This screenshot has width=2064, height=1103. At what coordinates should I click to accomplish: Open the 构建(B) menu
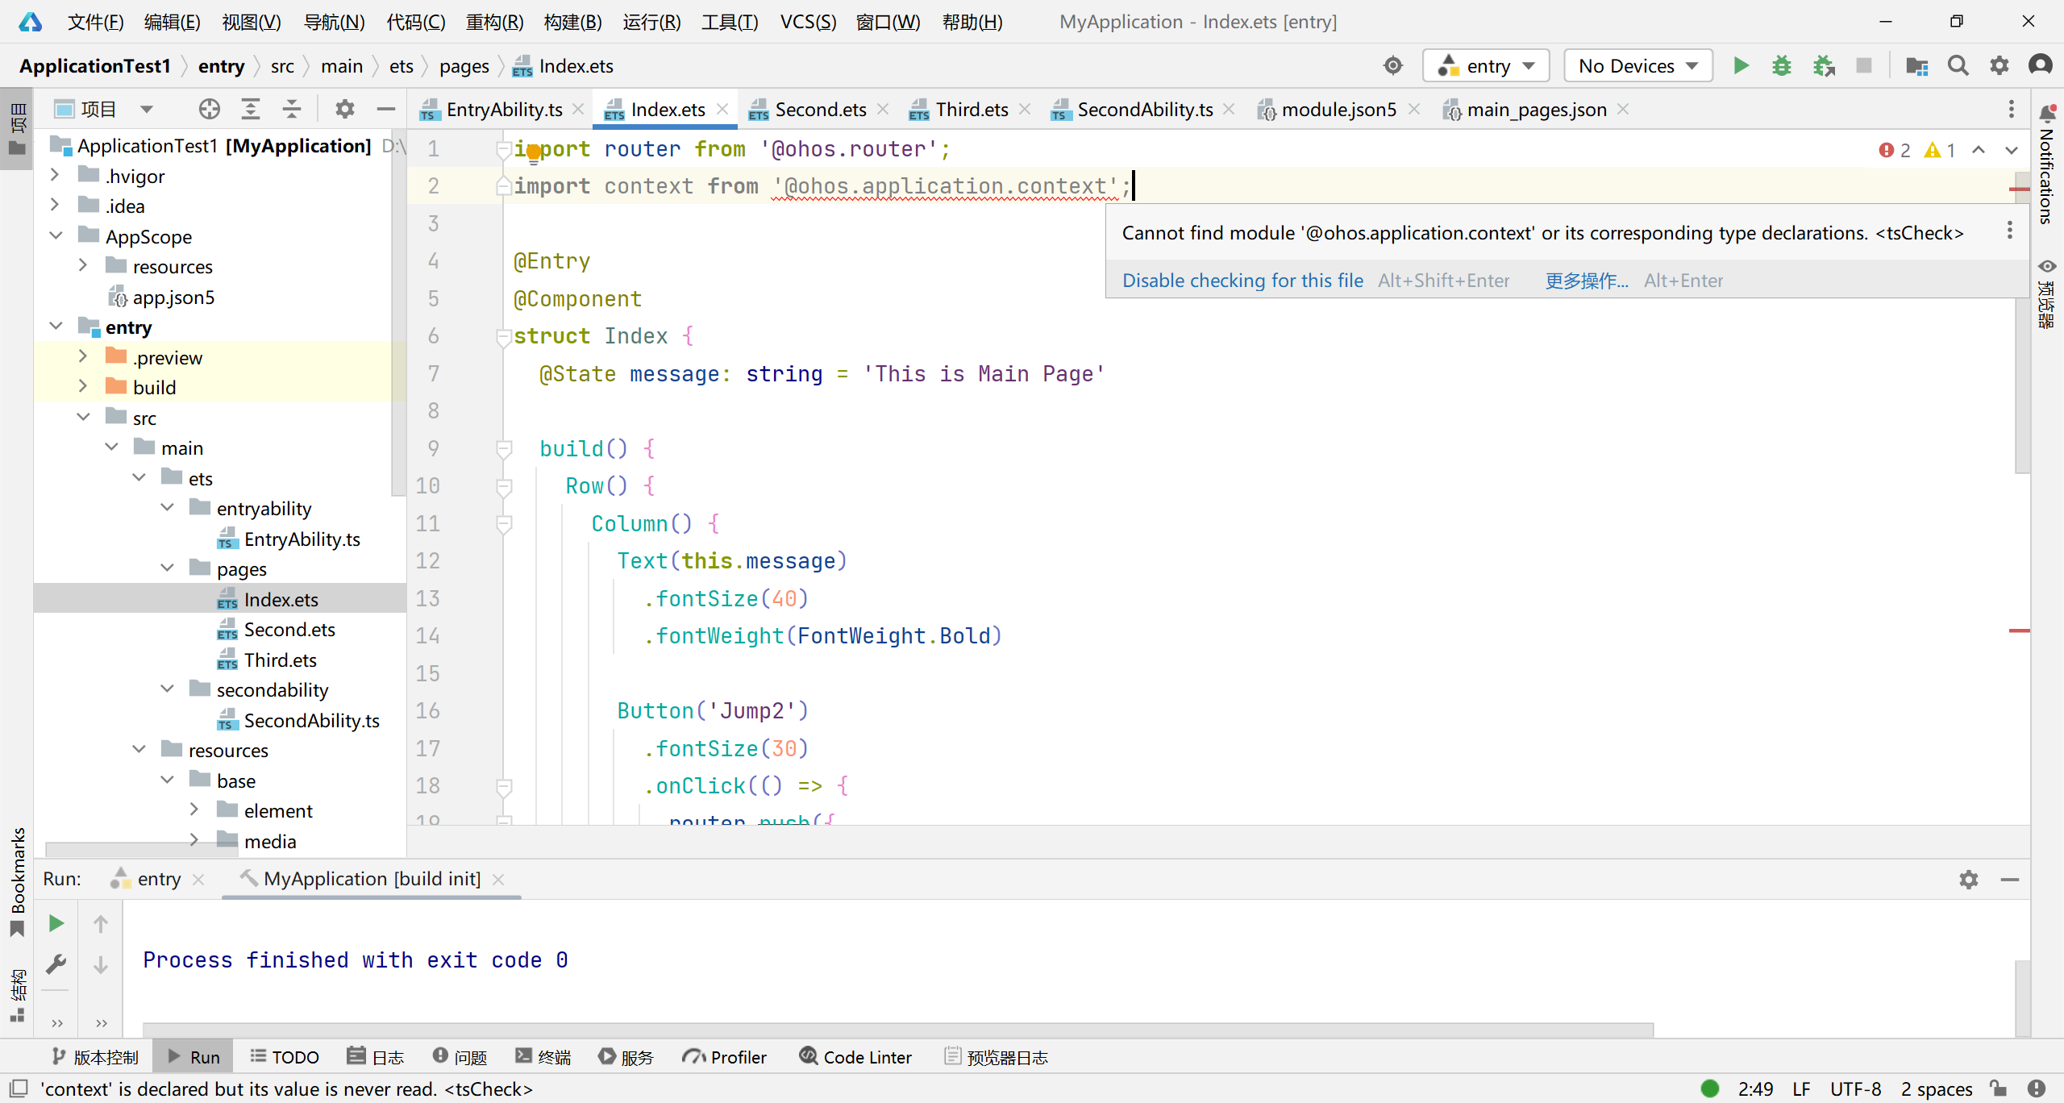coord(572,22)
